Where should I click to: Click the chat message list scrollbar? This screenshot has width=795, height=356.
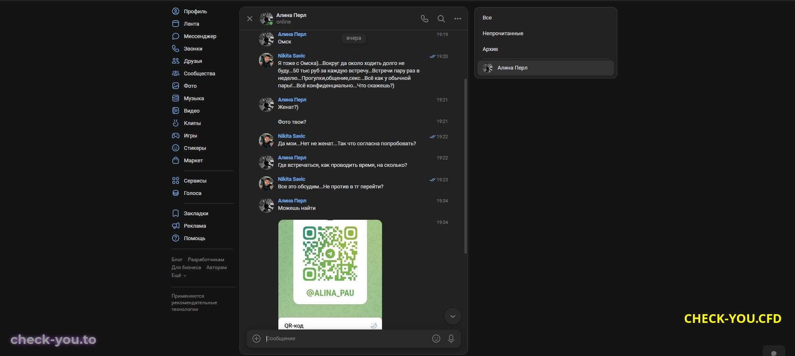point(466,166)
